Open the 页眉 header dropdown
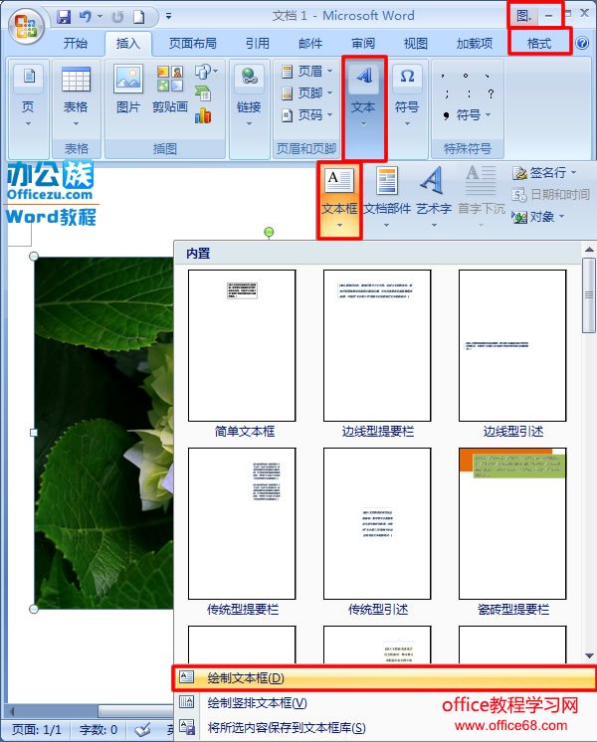 click(306, 72)
